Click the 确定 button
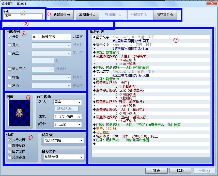The height and width of the screenshot is (176, 218). point(157,171)
